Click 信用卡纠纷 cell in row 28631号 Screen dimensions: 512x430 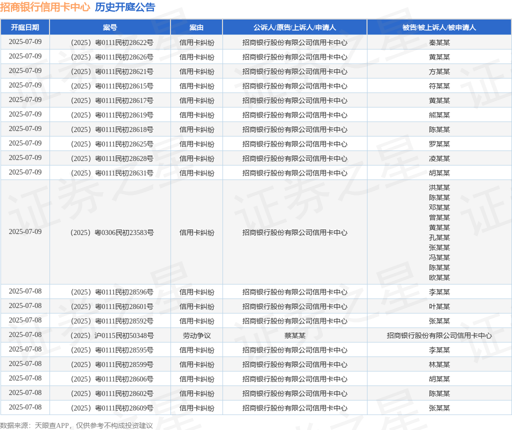click(196, 173)
